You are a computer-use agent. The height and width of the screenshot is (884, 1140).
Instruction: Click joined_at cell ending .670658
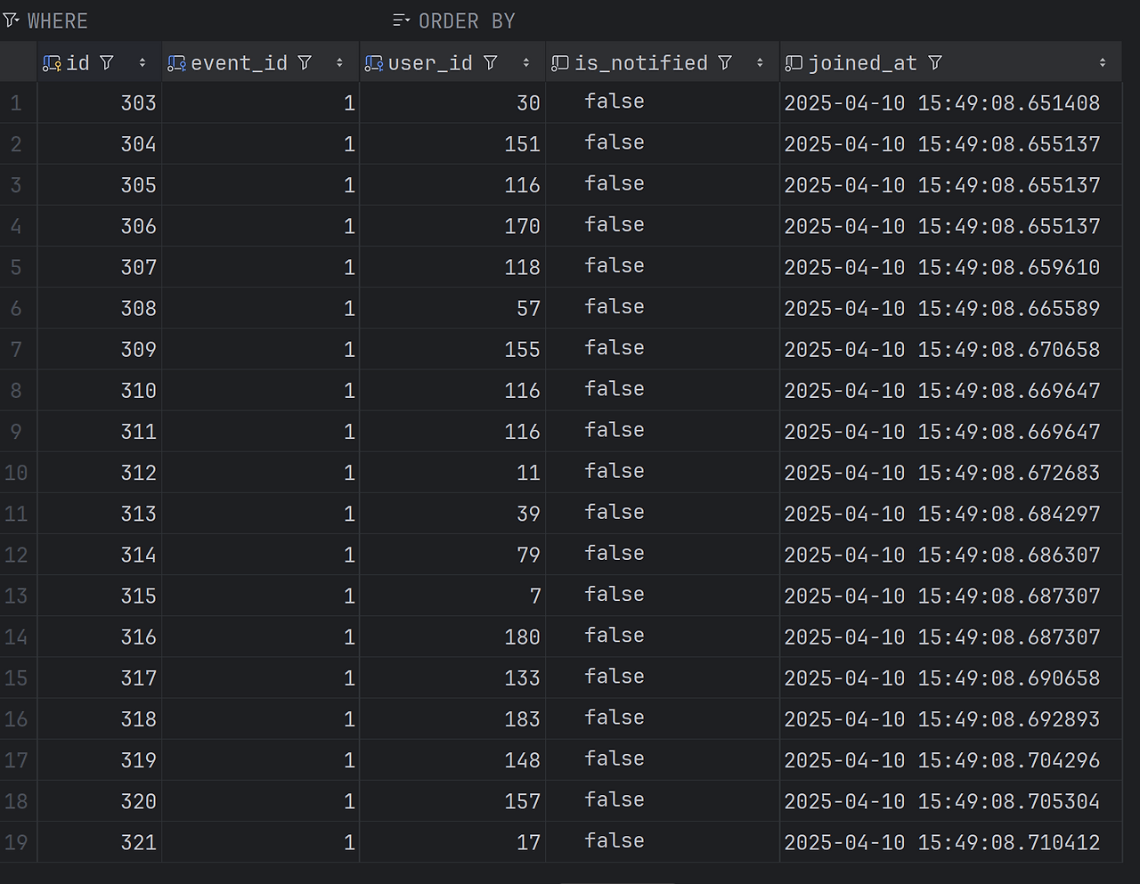950,350
